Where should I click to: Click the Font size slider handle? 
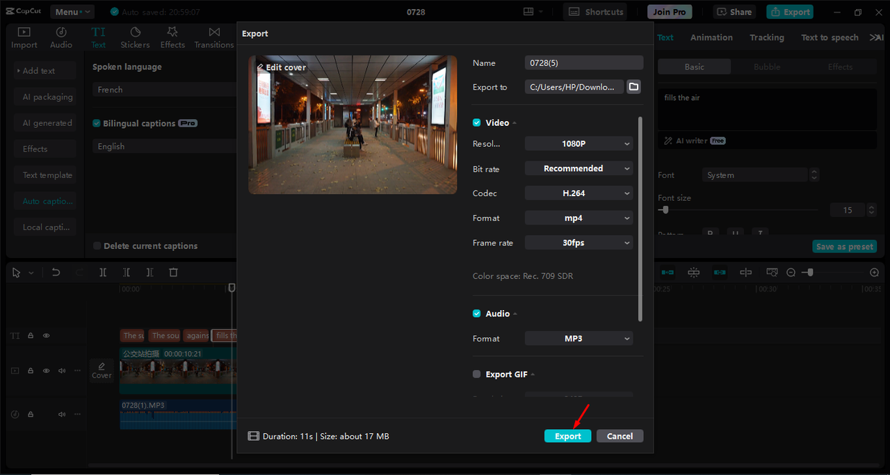(x=665, y=209)
